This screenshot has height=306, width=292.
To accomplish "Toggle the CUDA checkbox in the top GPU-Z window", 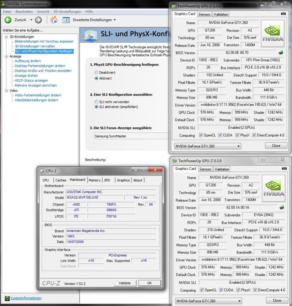I will coord(220,135).
